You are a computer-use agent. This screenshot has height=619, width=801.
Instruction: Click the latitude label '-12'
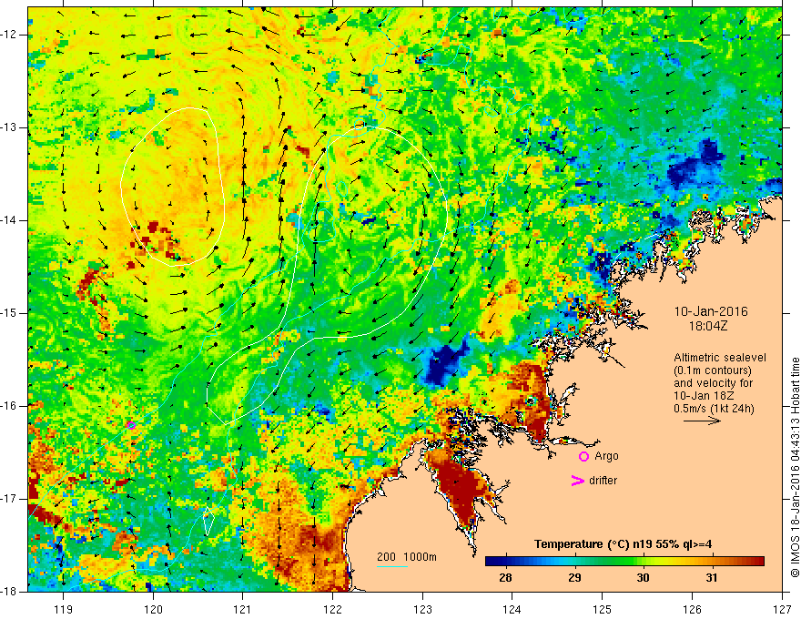(x=10, y=35)
